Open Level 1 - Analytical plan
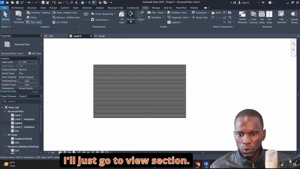The width and height of the screenshot is (300, 169). coord(24,119)
